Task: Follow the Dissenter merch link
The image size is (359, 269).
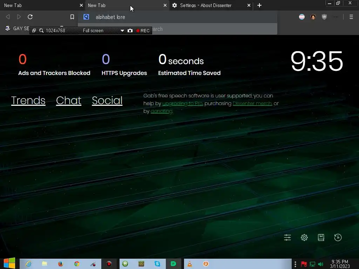Action: (252, 103)
